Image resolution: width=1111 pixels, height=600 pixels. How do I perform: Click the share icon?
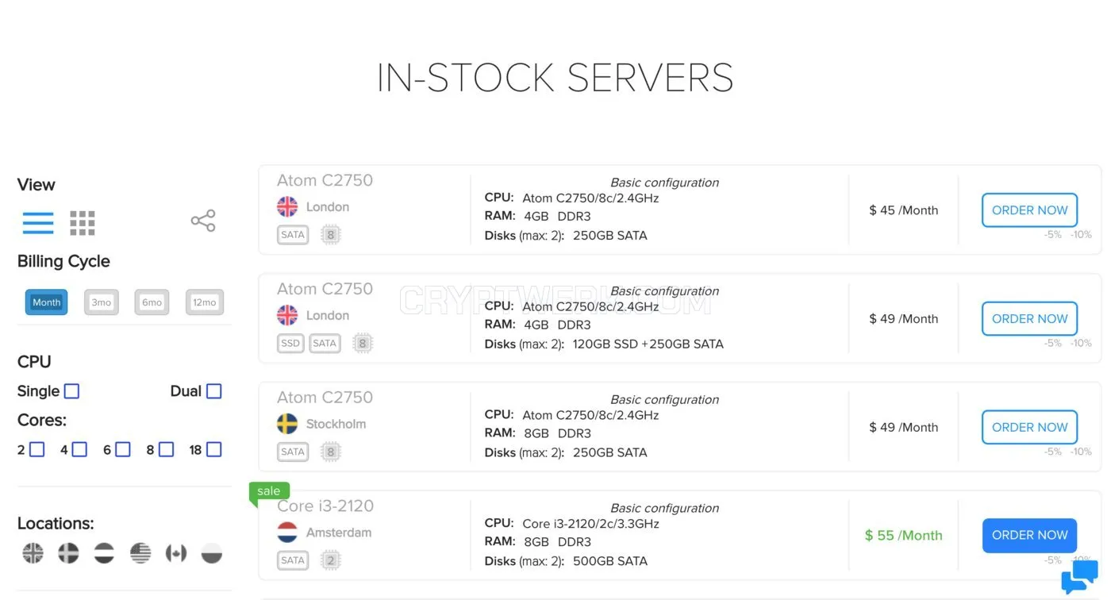[203, 221]
